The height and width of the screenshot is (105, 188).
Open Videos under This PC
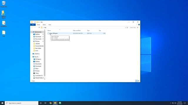[x=37, y=73]
